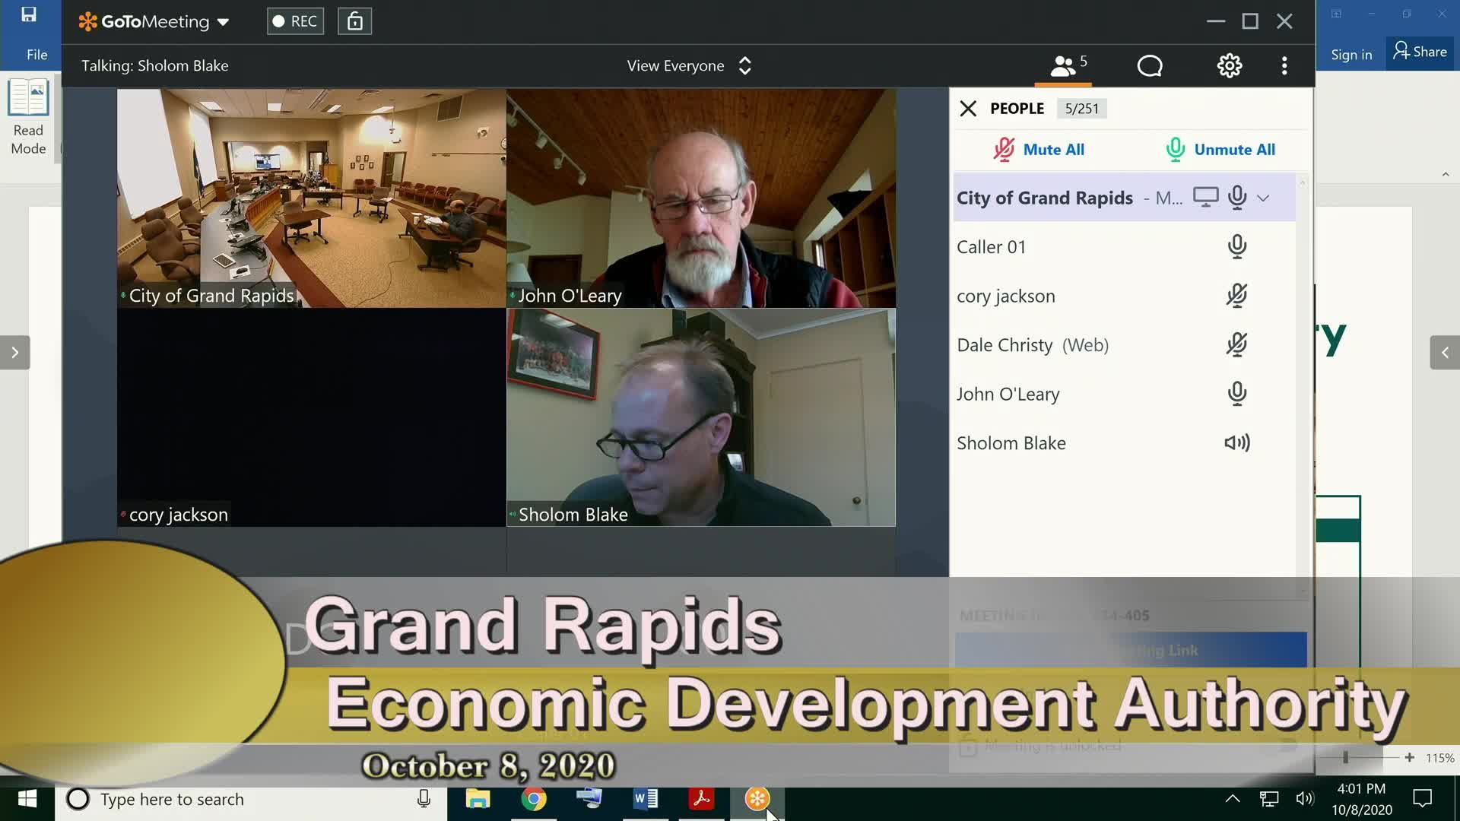Select cory jackson video tile
The width and height of the screenshot is (1460, 821).
[x=311, y=417]
